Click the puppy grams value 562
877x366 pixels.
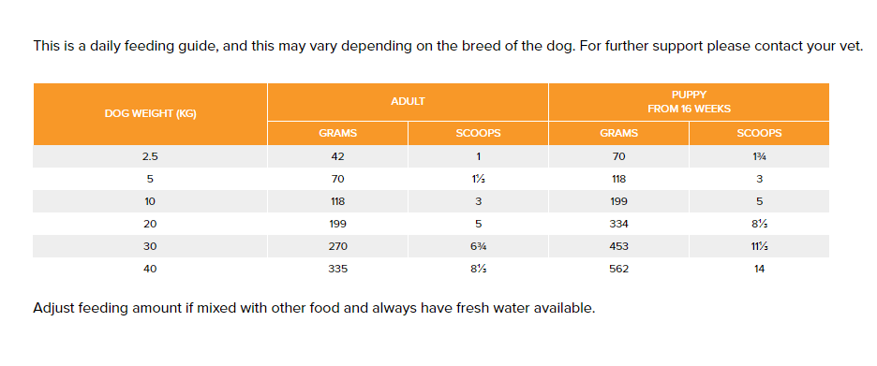pyautogui.click(x=618, y=269)
